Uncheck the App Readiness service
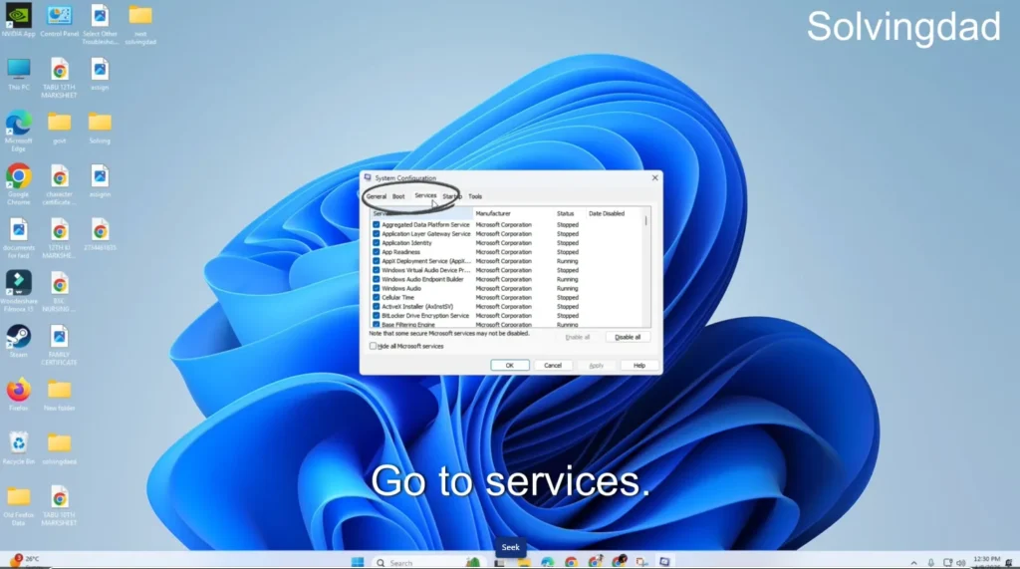The image size is (1020, 569). pos(376,252)
